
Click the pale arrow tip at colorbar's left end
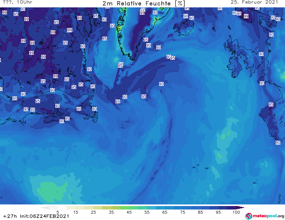[45, 208]
